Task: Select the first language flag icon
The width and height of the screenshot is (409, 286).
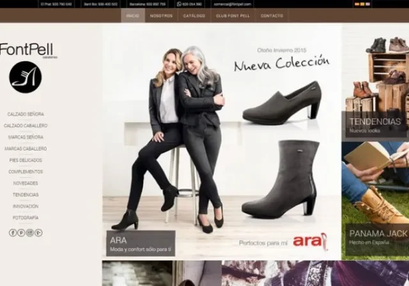Action: pos(357,4)
